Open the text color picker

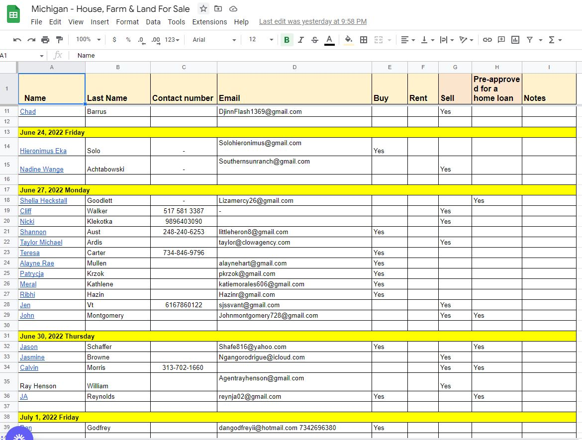point(329,40)
